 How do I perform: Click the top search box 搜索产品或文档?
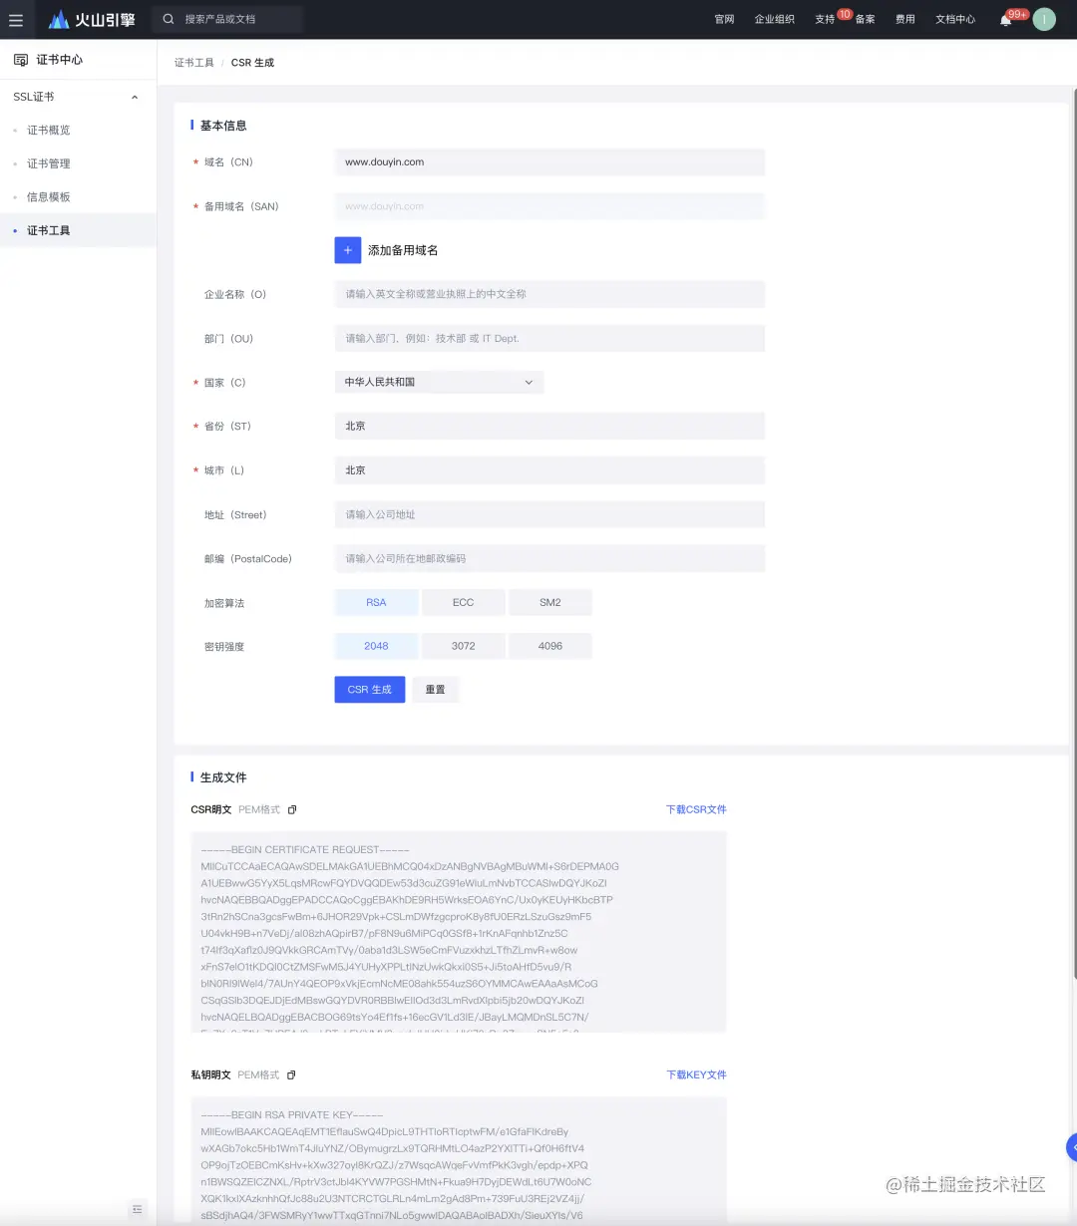pyautogui.click(x=227, y=19)
